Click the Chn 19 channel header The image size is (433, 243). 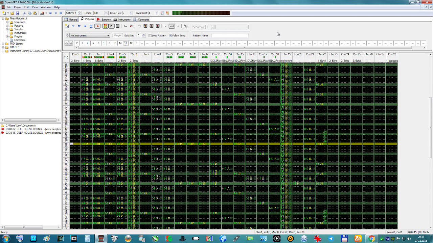[287, 54]
